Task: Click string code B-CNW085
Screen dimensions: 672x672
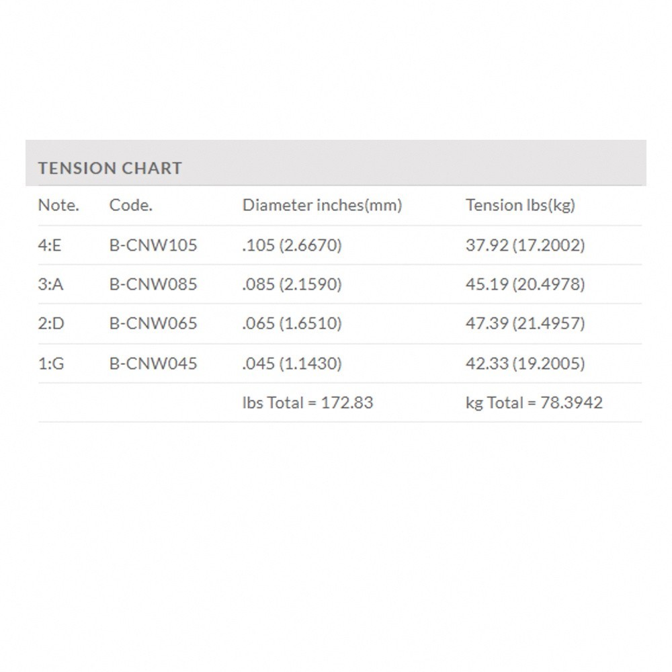Action: (x=153, y=284)
